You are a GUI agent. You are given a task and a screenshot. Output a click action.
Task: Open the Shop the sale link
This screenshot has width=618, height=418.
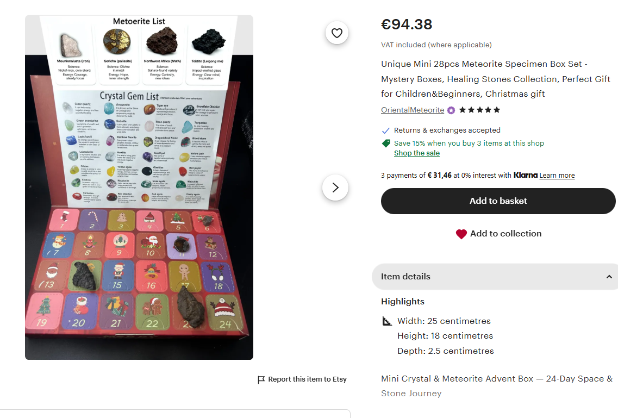(x=416, y=153)
